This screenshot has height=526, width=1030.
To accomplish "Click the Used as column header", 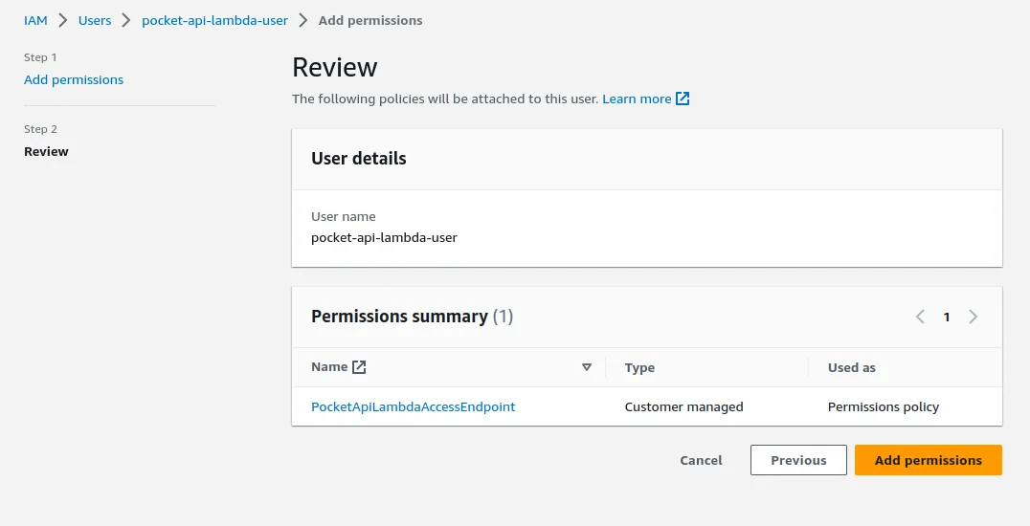I will point(851,367).
